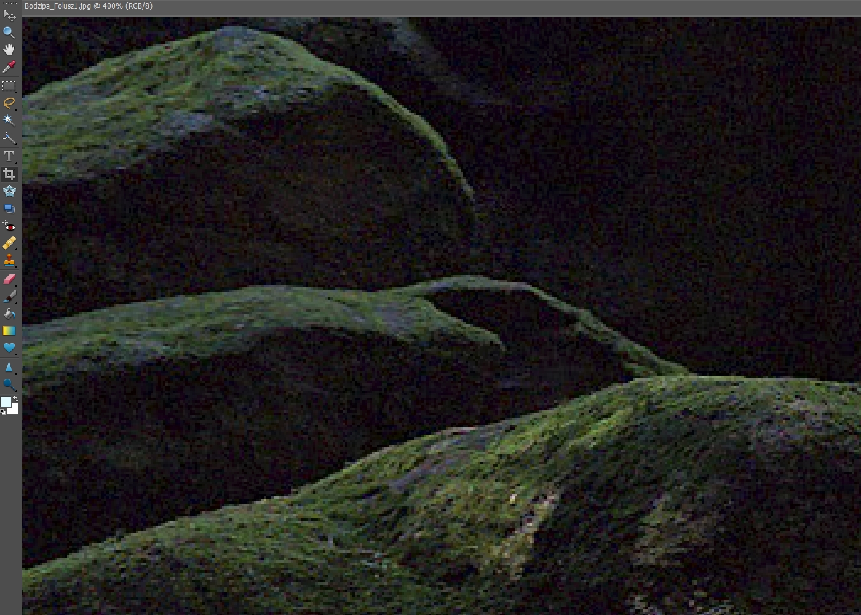Pick the Eyedropper tool
This screenshot has height=615, width=861.
[9, 67]
